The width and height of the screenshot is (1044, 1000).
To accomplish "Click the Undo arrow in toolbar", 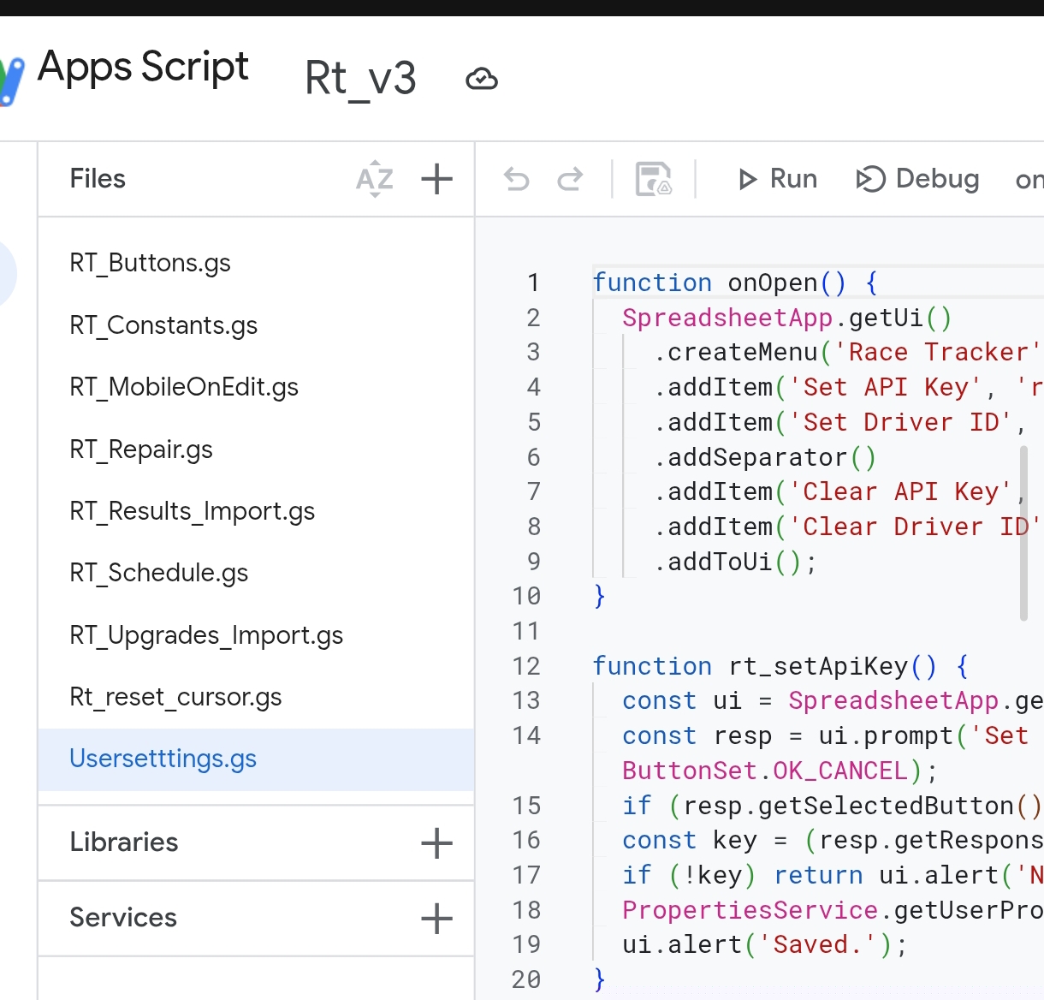I will [517, 179].
